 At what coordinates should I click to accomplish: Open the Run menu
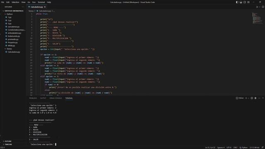click(x=34, y=2)
